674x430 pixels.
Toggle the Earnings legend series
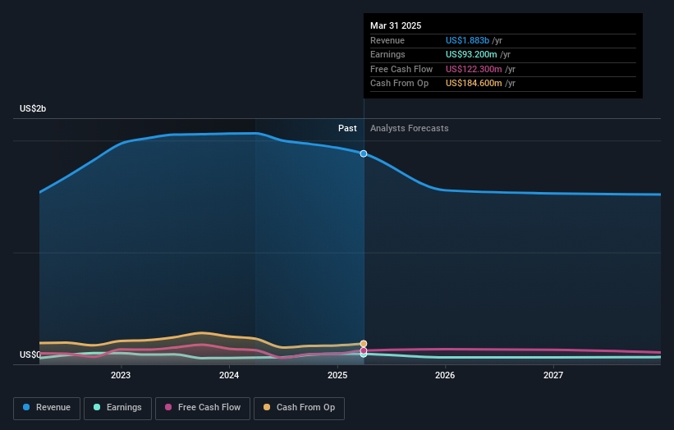point(117,408)
